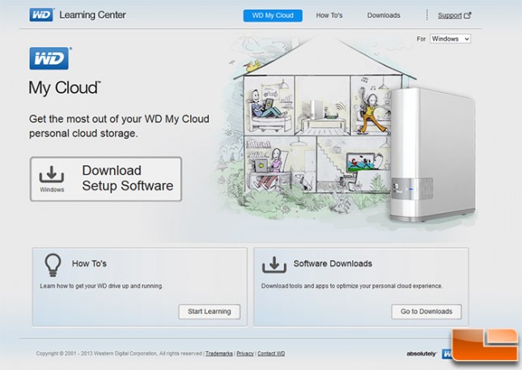Open the Contact WD footer link
The height and width of the screenshot is (370, 522).
pos(271,354)
